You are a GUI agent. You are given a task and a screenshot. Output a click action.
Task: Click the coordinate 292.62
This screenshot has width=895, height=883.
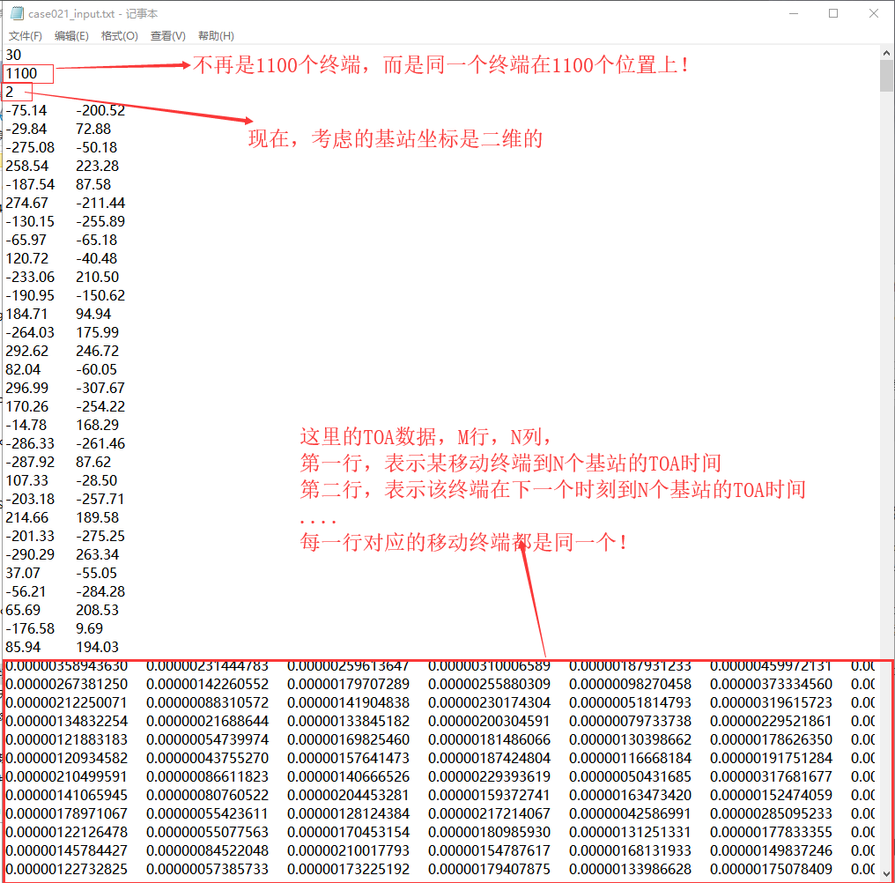pyautogui.click(x=27, y=352)
